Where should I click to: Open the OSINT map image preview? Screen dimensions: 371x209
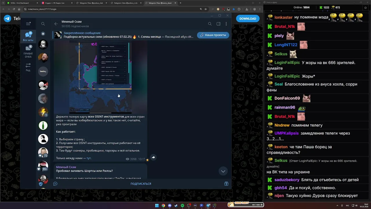[100, 78]
